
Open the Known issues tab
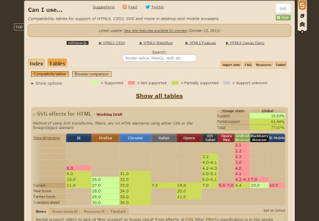(65, 211)
